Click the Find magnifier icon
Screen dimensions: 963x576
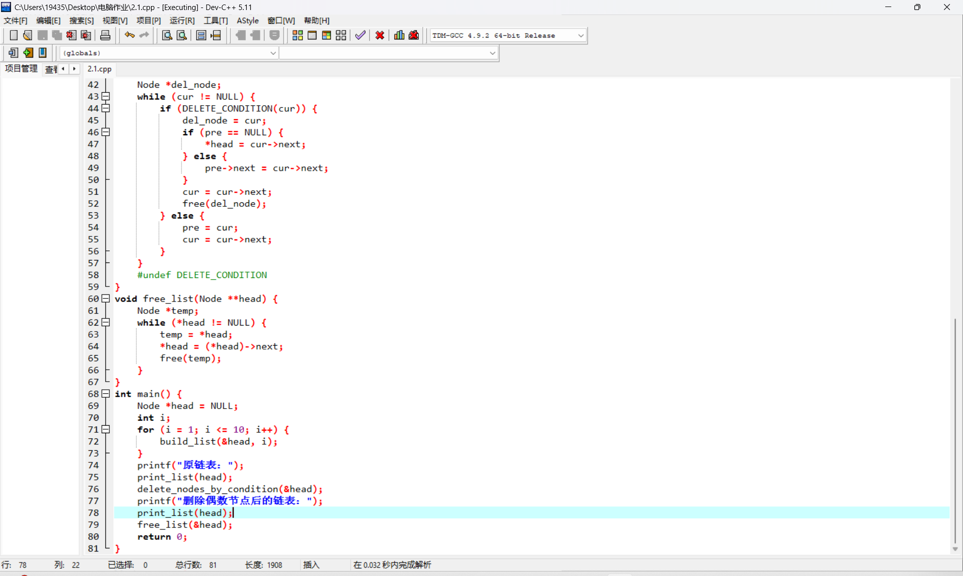pos(167,35)
